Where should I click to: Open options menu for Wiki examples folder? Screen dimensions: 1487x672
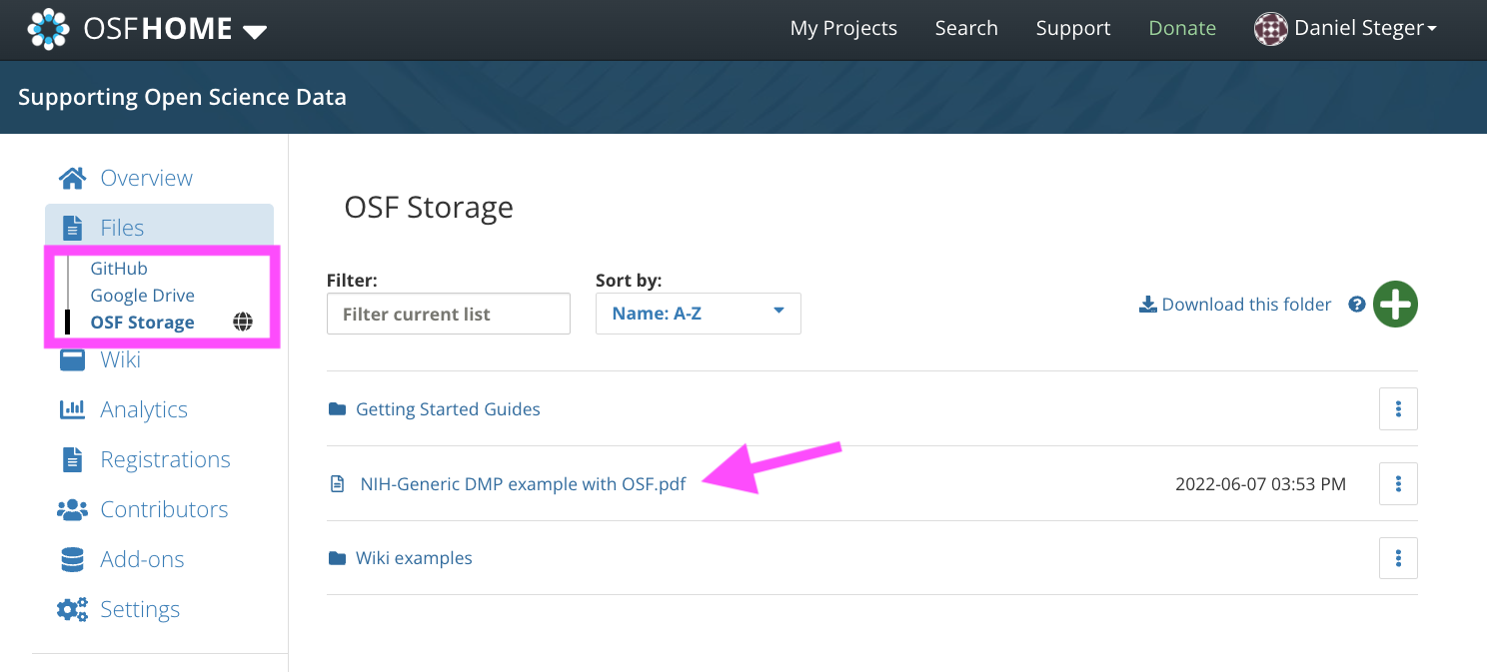pos(1398,558)
